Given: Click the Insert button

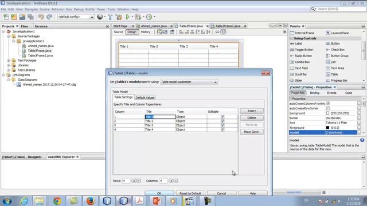Looking at the screenshot, I should coord(252,111).
